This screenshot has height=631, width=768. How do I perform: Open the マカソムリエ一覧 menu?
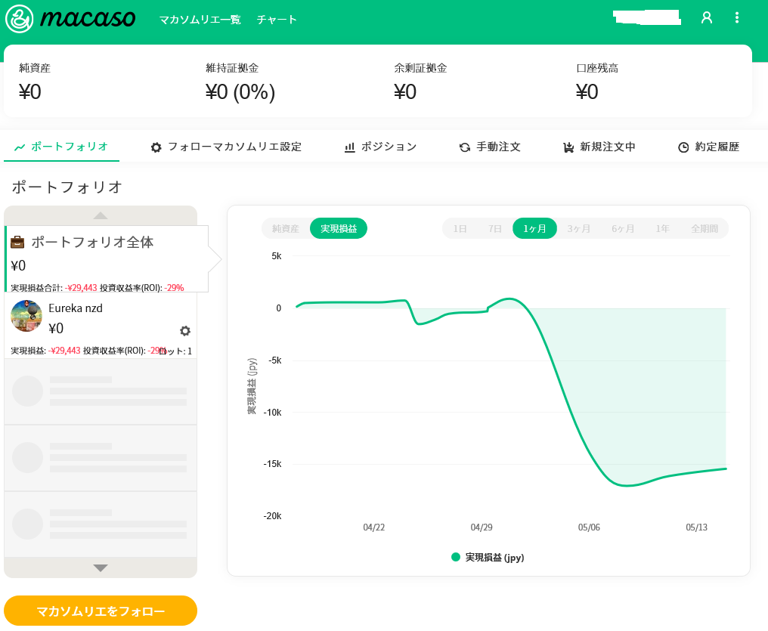point(200,20)
